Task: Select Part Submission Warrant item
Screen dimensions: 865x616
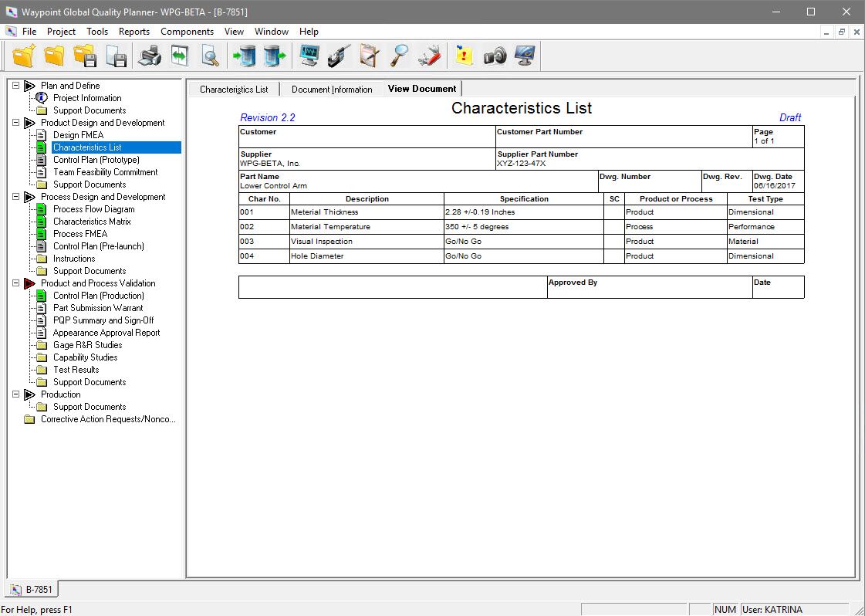Action: [x=98, y=308]
